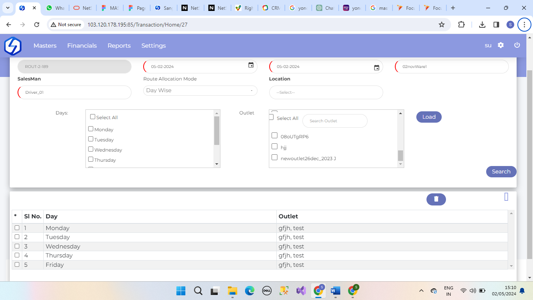Viewport: 533px width, 300px height.
Task: Open Chrome downloads icon
Action: coord(482,25)
